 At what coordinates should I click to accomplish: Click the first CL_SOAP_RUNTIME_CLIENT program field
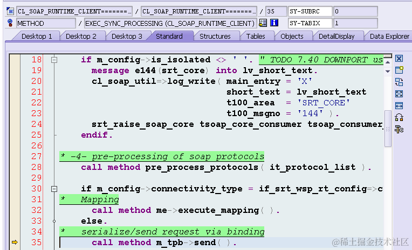point(74,11)
